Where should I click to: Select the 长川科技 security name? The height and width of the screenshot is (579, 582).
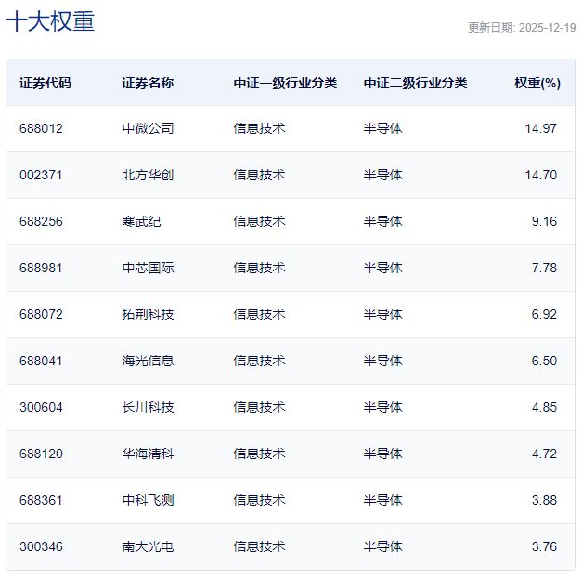pyautogui.click(x=148, y=407)
